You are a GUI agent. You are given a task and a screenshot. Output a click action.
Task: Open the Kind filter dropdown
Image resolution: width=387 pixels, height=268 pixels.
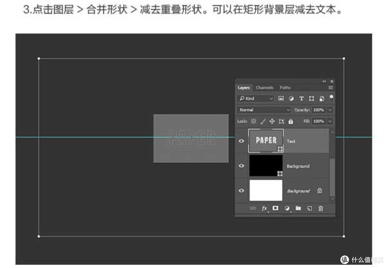coord(256,98)
